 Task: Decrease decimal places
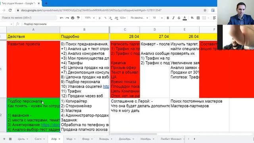(111, 18)
